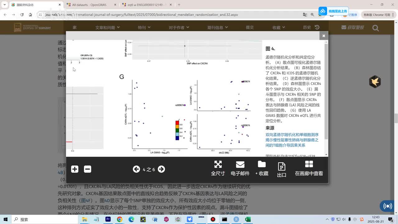Close the figure viewer popup
This screenshot has height=224, width=398.
coord(324,36)
